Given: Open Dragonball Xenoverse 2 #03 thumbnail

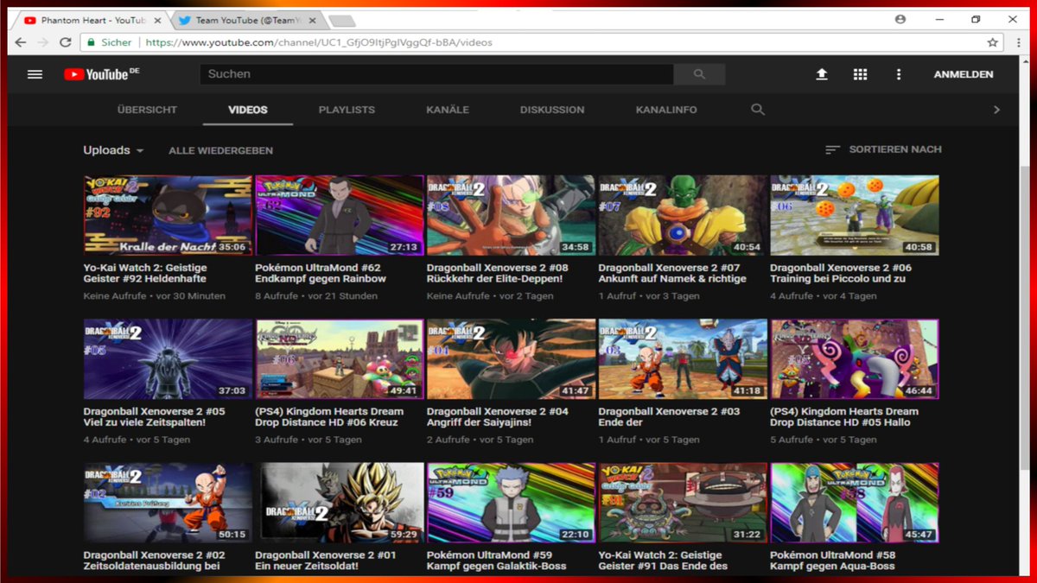Looking at the screenshot, I should pyautogui.click(x=683, y=359).
